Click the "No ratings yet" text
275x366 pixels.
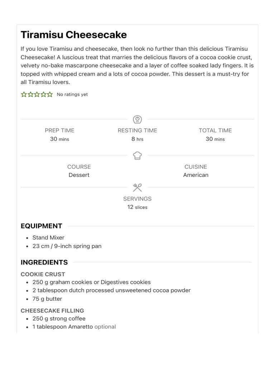[x=72, y=95]
